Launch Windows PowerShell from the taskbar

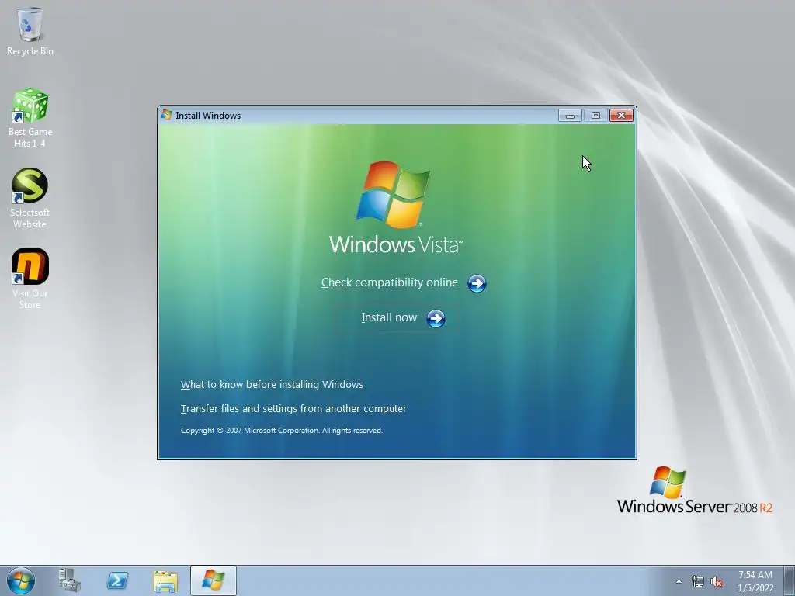(x=117, y=580)
